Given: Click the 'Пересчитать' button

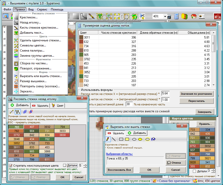Looking at the screenshot, I should 196,101.
